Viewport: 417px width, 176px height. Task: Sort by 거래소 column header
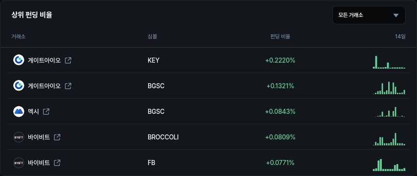pyautogui.click(x=18, y=37)
